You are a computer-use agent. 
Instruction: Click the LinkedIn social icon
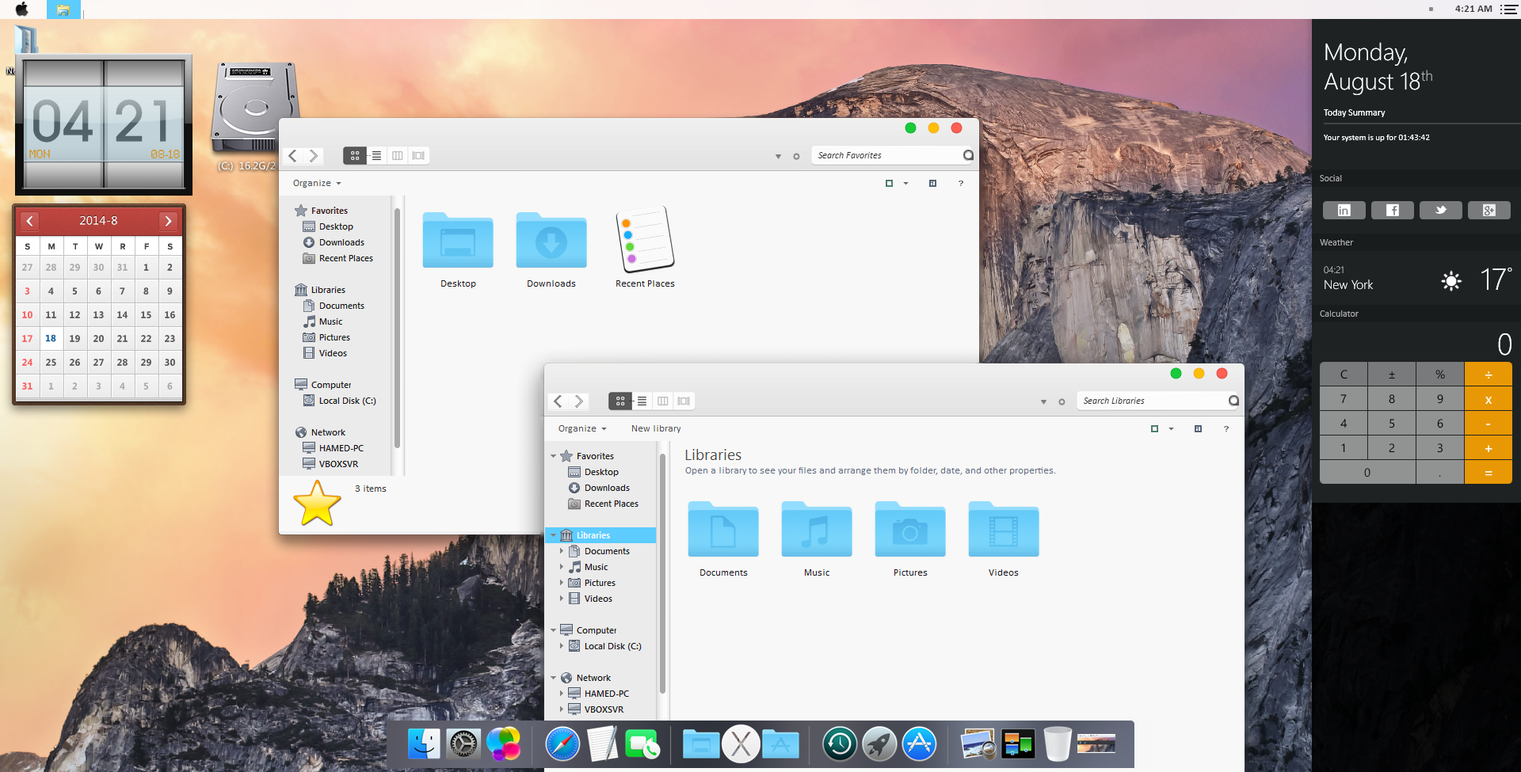[x=1344, y=210]
